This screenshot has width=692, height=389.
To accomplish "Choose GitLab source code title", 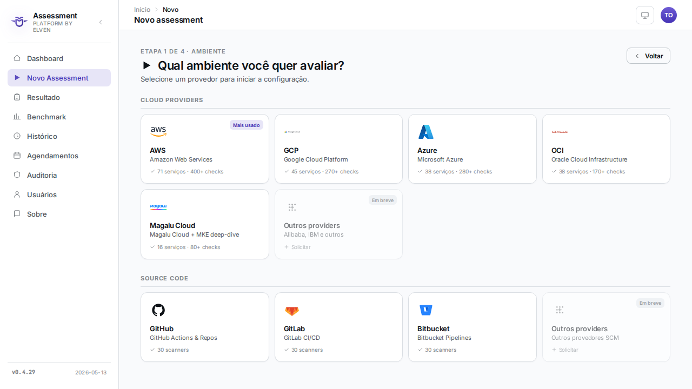I will click(x=295, y=328).
